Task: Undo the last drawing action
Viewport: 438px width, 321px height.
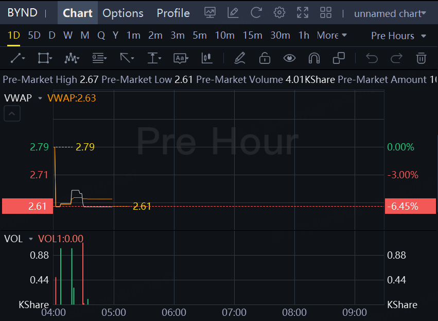Action: 372,58
